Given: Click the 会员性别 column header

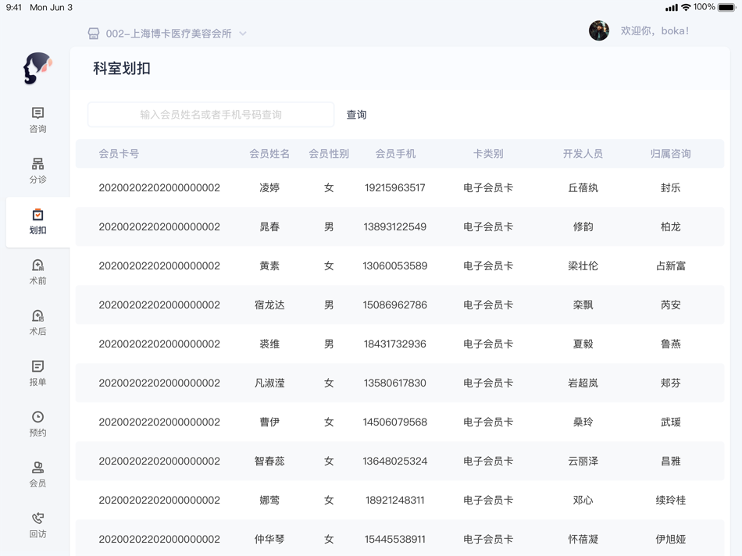Looking at the screenshot, I should [329, 153].
